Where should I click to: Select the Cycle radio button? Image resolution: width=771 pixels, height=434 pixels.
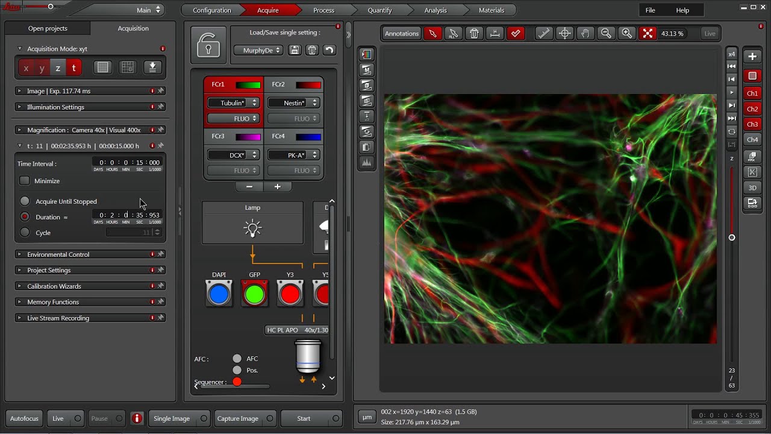25,233
